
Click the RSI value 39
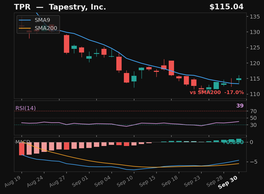pyautogui.click(x=240, y=106)
